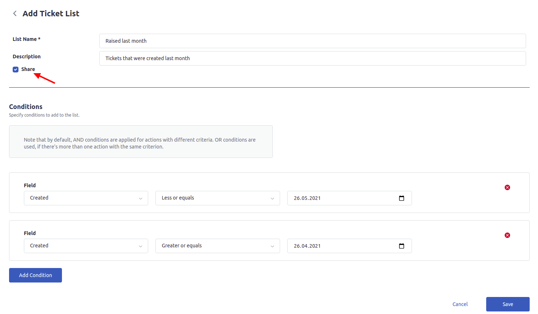Cancel adding the ticket list
The image size is (538, 314).
[460, 304]
